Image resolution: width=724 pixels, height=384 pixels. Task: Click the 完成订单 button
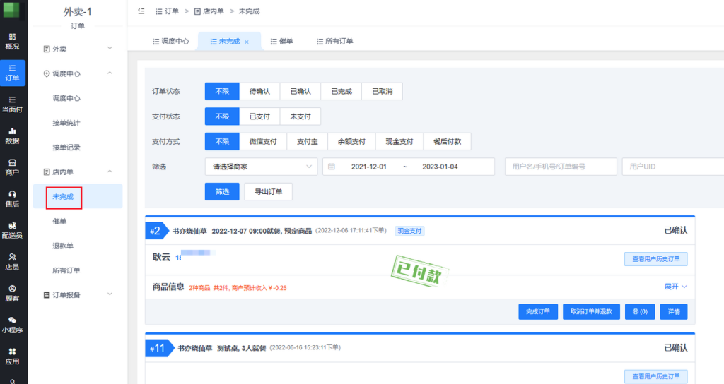coord(538,311)
